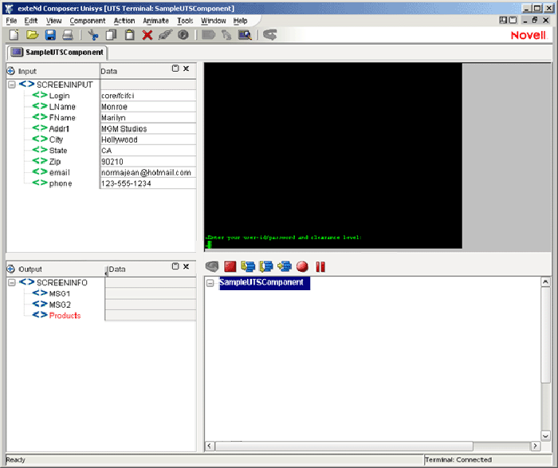Select the LName element
Image resolution: width=558 pixels, height=468 pixels.
[62, 107]
